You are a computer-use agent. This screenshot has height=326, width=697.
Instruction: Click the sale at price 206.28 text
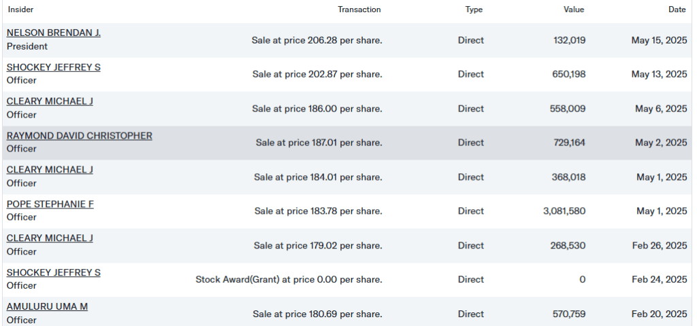click(x=317, y=40)
